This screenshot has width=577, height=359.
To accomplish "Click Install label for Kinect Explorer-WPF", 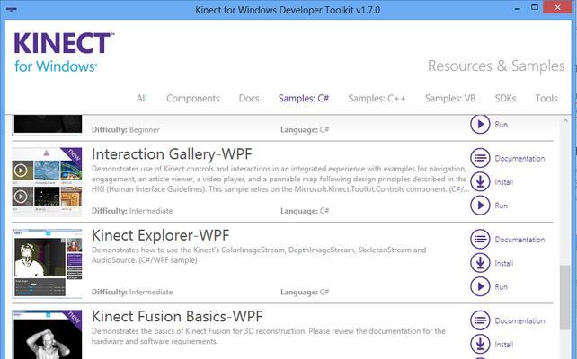I will (504, 263).
